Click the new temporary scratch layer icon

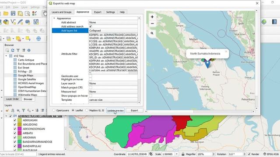tap(28, 22)
